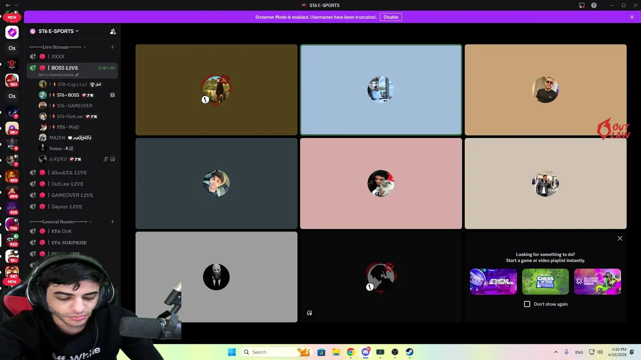641x360 pixels.
Task: Open Google Chrome from the taskbar
Action: [351, 352]
